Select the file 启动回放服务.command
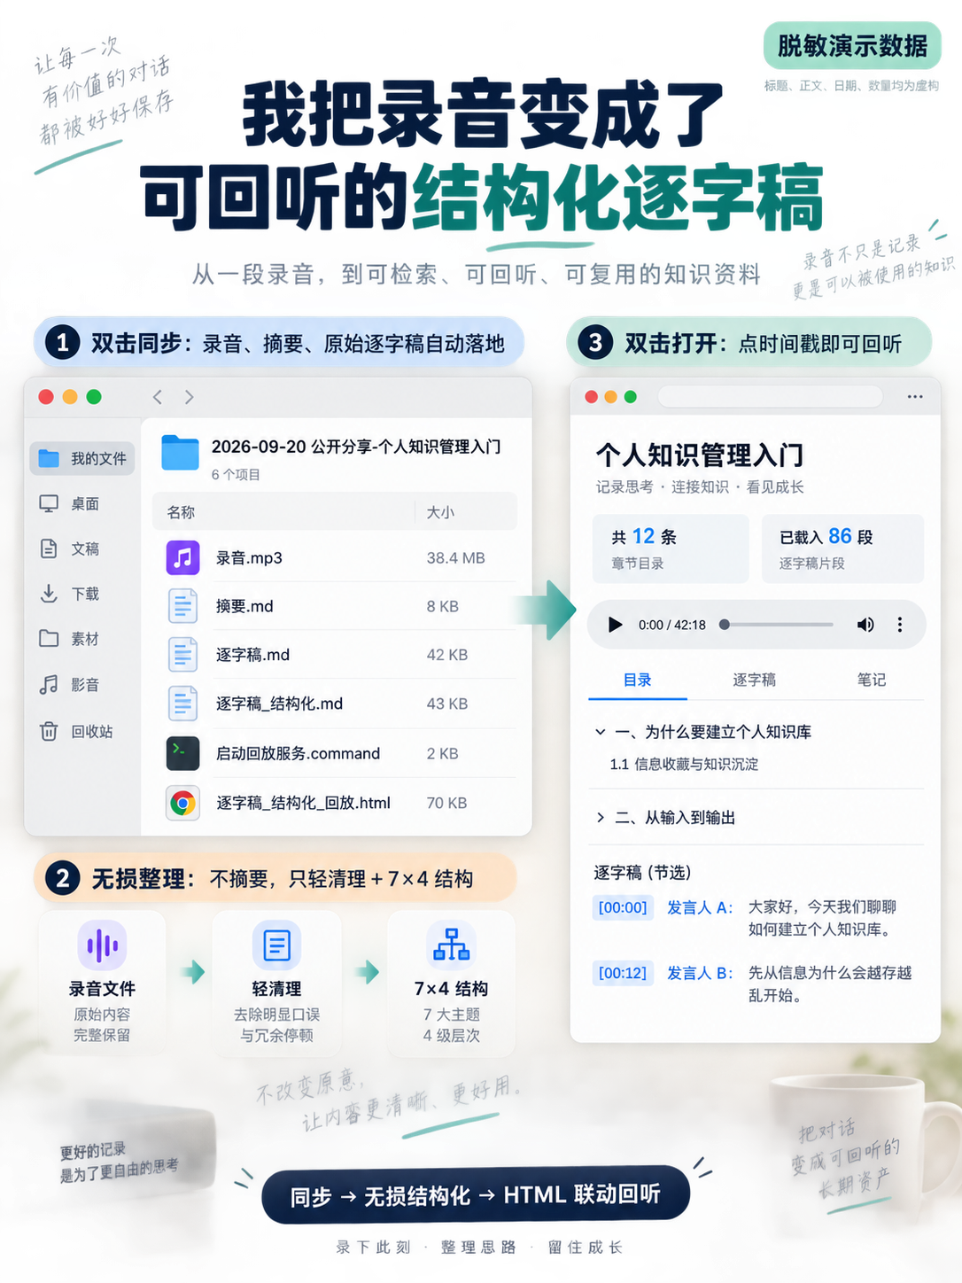This screenshot has height=1283, width=962. coord(336,753)
